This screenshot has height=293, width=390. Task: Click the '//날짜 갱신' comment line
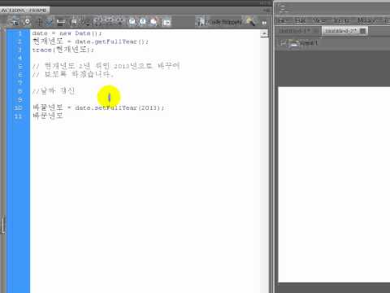54,91
